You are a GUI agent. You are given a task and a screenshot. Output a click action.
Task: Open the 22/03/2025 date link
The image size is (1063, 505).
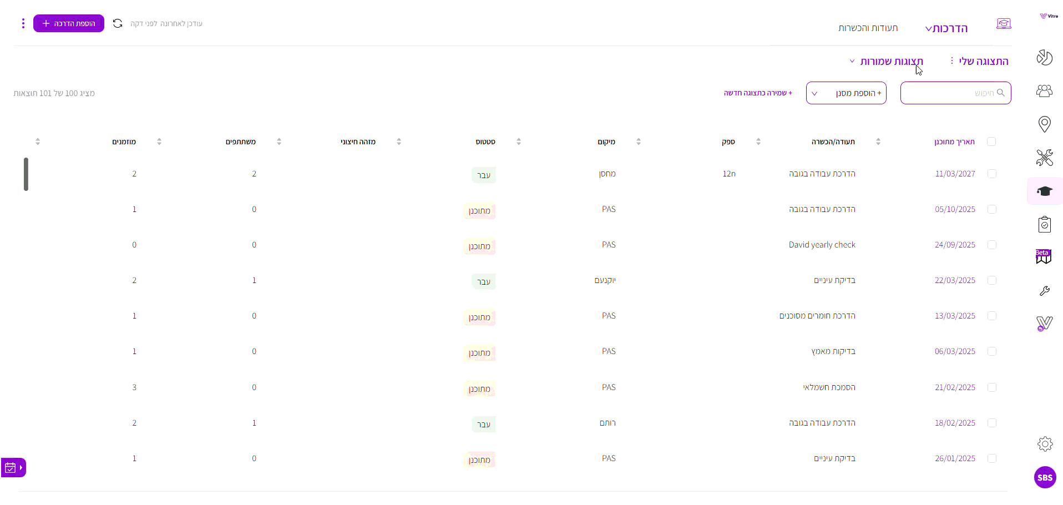(x=955, y=280)
